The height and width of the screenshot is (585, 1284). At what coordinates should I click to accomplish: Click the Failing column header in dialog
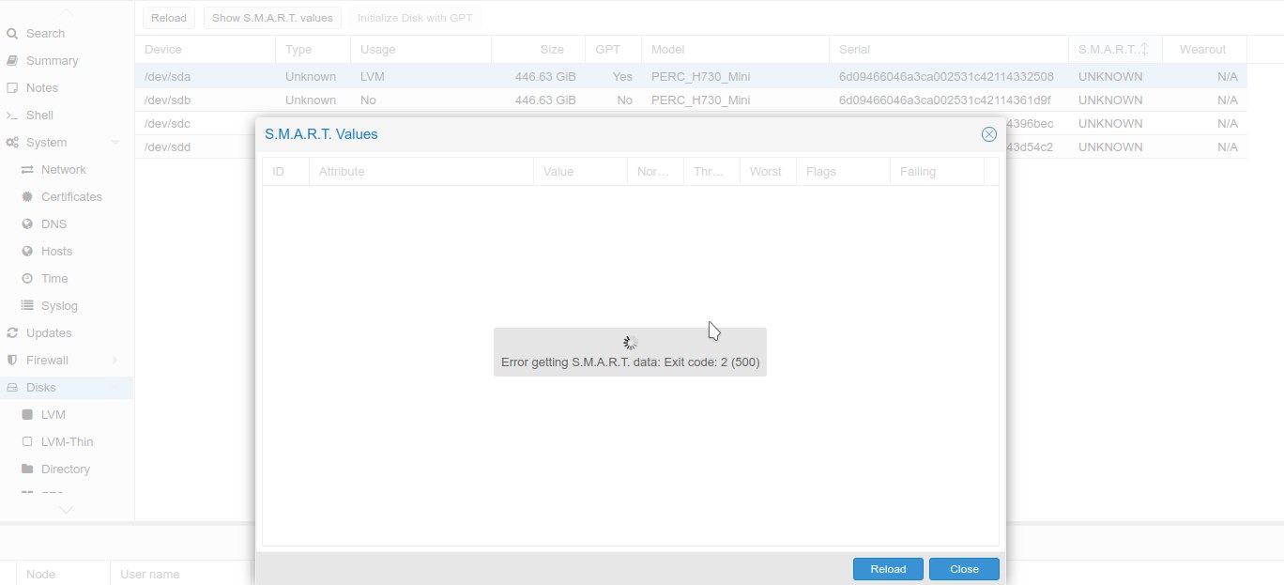[937, 172]
